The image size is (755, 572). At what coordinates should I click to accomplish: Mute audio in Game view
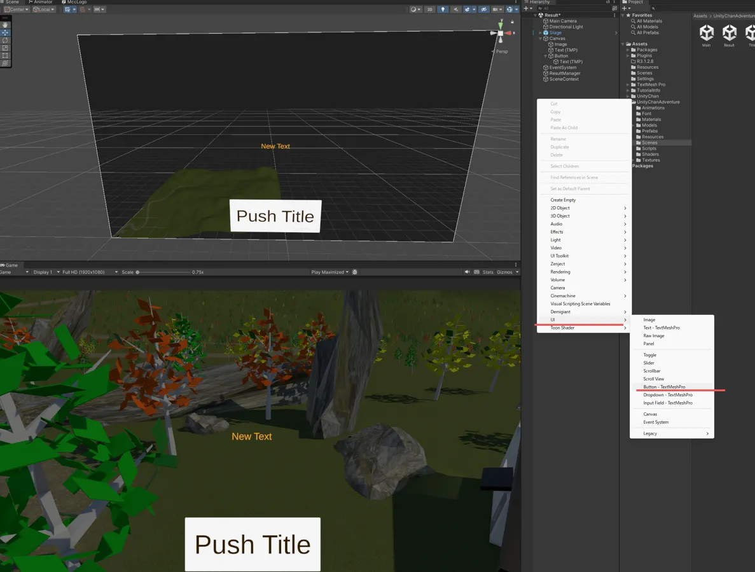click(x=467, y=272)
